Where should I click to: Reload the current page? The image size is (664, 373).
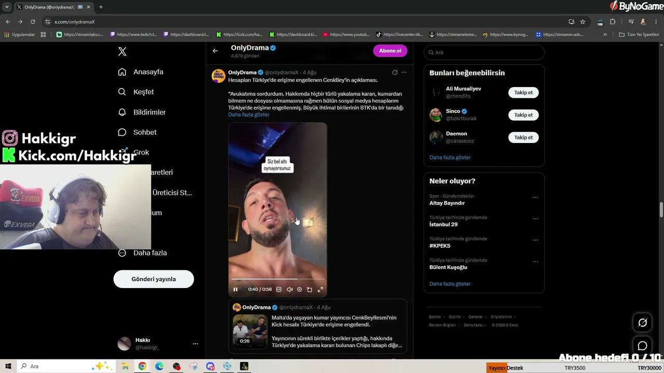(x=33, y=22)
